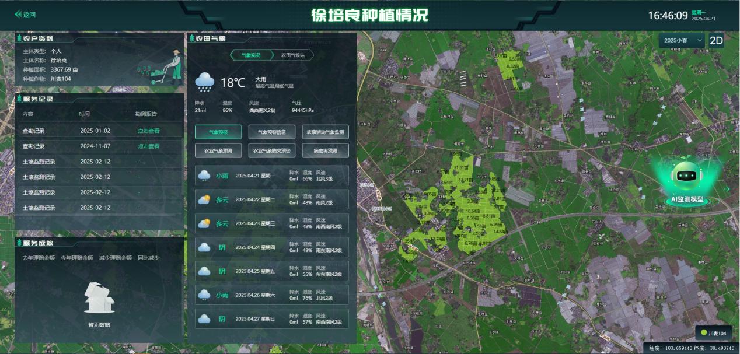Click the 31.61亩 field plot on map
The height and width of the screenshot is (354, 740).
[x=460, y=168]
